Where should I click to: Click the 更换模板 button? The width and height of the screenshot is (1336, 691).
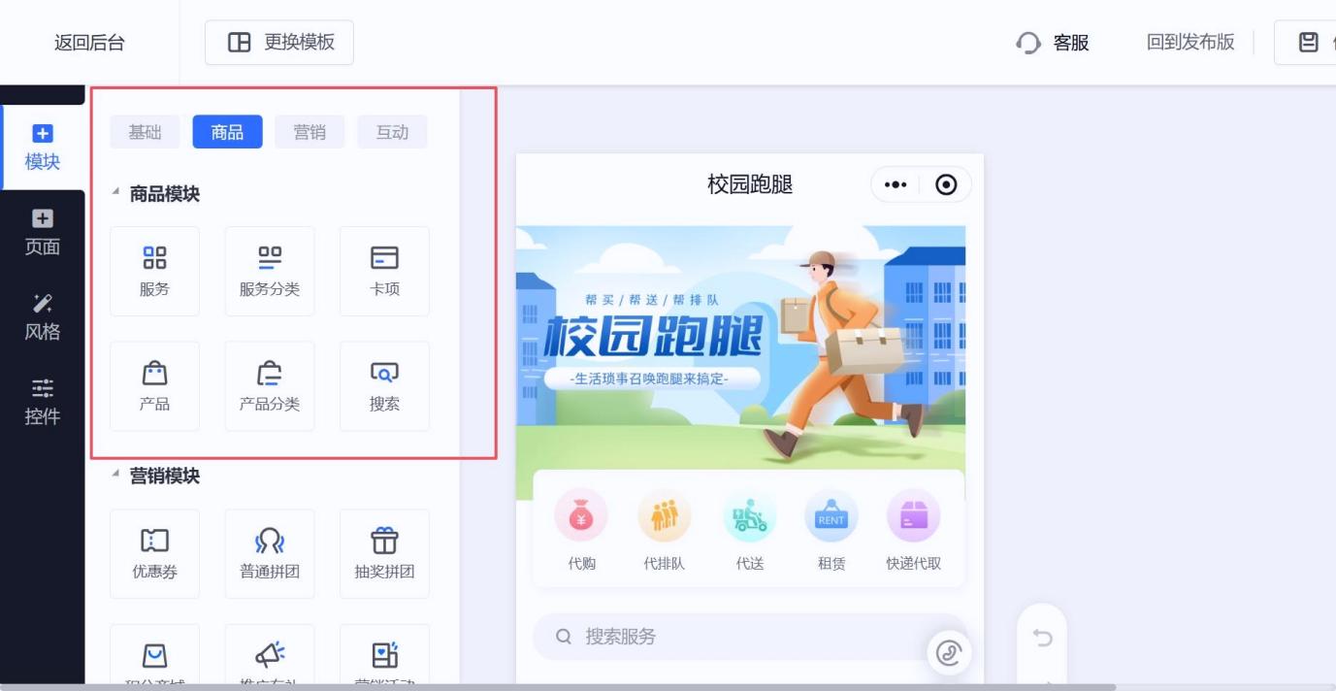(279, 43)
